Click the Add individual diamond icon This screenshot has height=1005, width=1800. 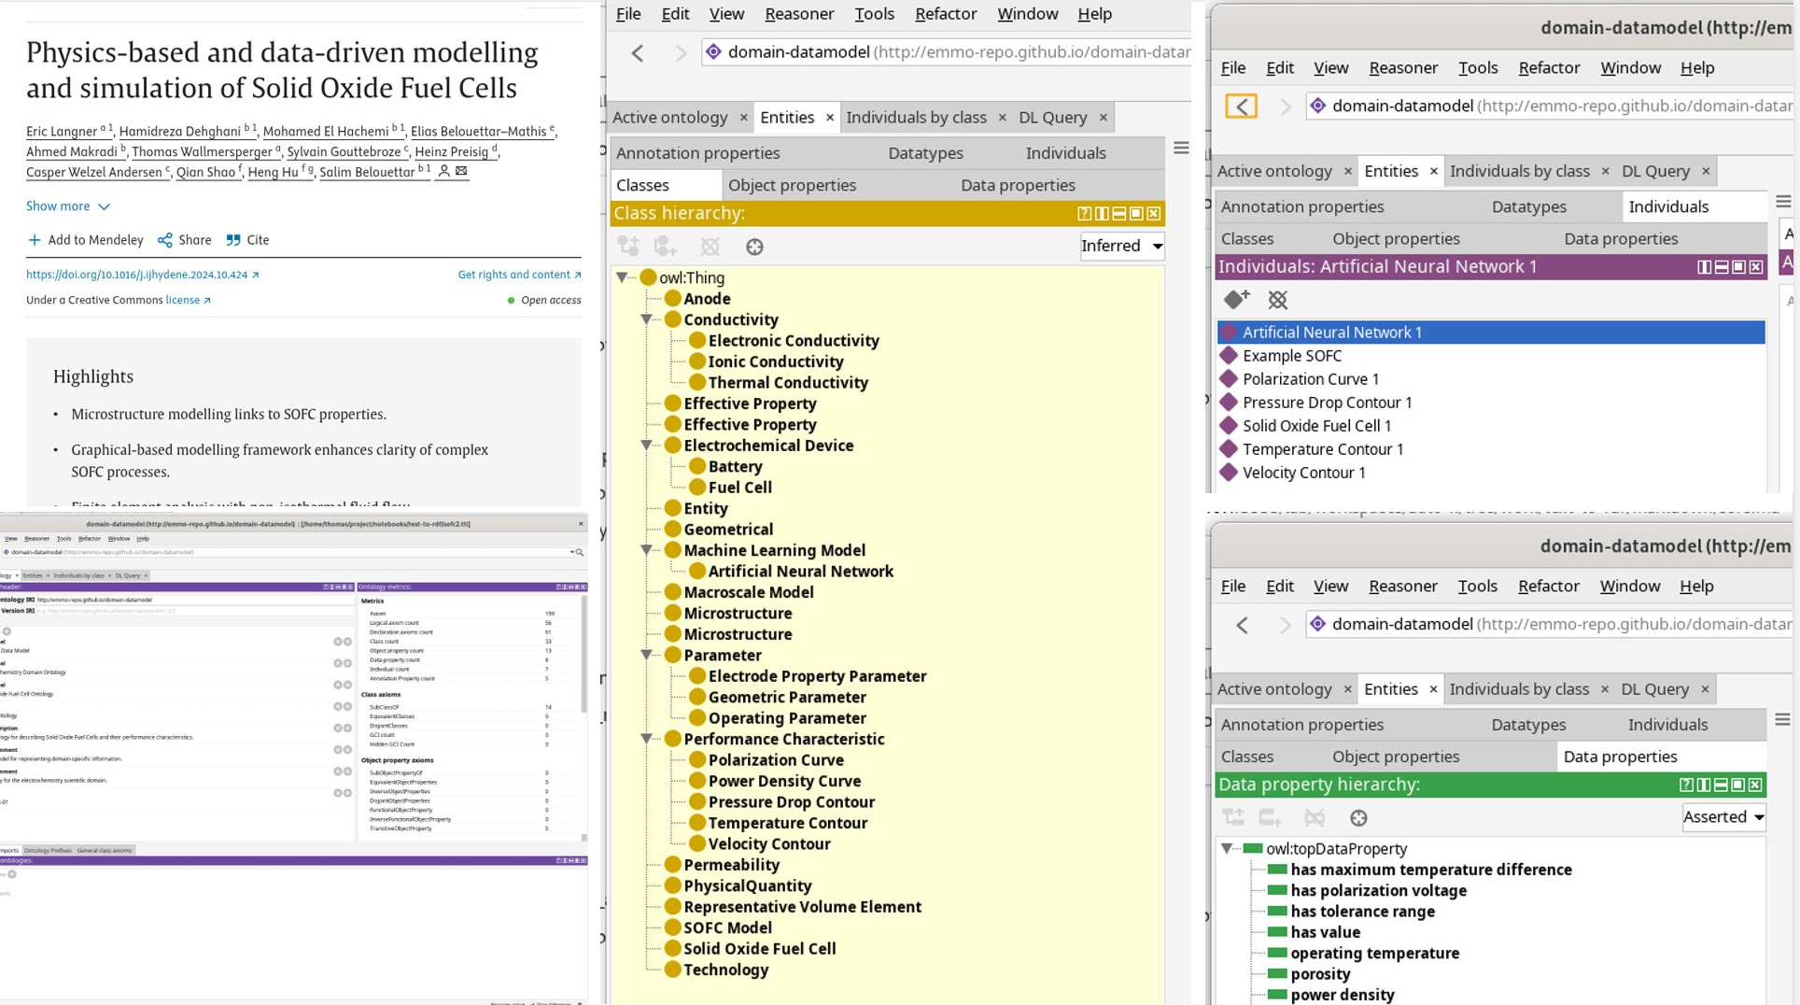(1237, 300)
